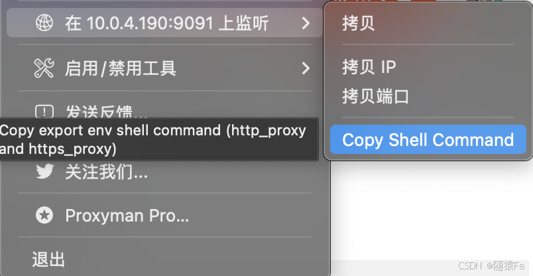The image size is (533, 276).
Task: Open the 在 10.0.4.190:9091 上监听 menu entry
Action: pos(164,23)
